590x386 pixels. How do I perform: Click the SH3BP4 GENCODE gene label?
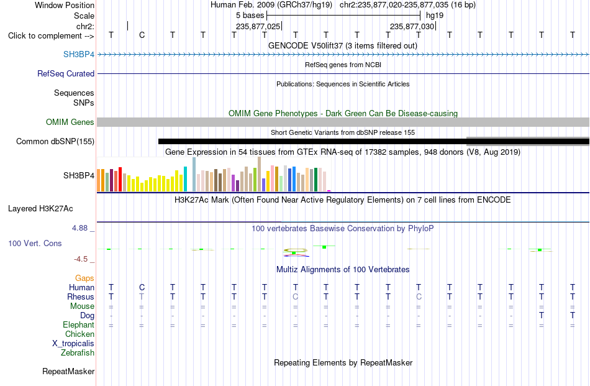pyautogui.click(x=79, y=54)
